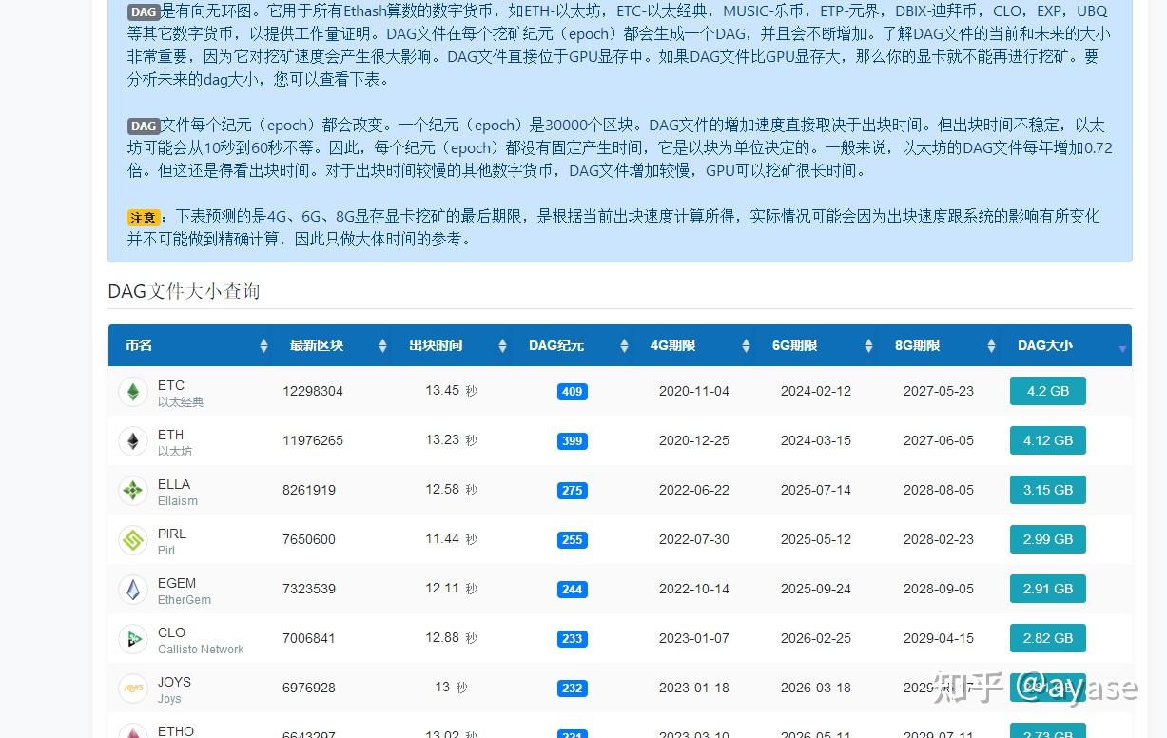Sort table by 币名 column
The image size is (1167, 738).
[x=190, y=345]
